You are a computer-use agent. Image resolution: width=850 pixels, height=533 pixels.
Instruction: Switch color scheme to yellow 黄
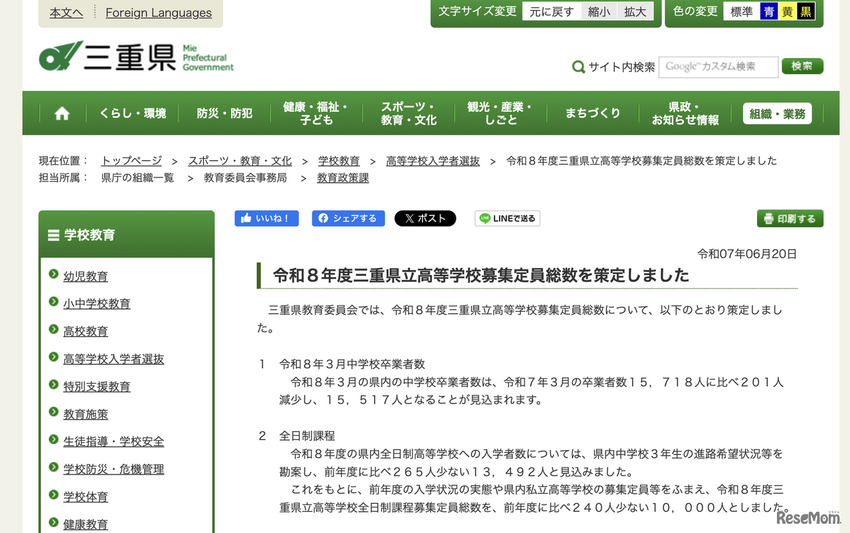[x=788, y=11]
